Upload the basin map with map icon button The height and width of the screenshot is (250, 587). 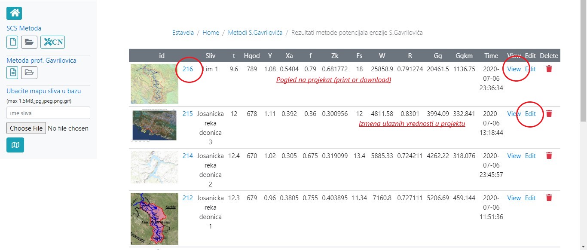click(15, 145)
